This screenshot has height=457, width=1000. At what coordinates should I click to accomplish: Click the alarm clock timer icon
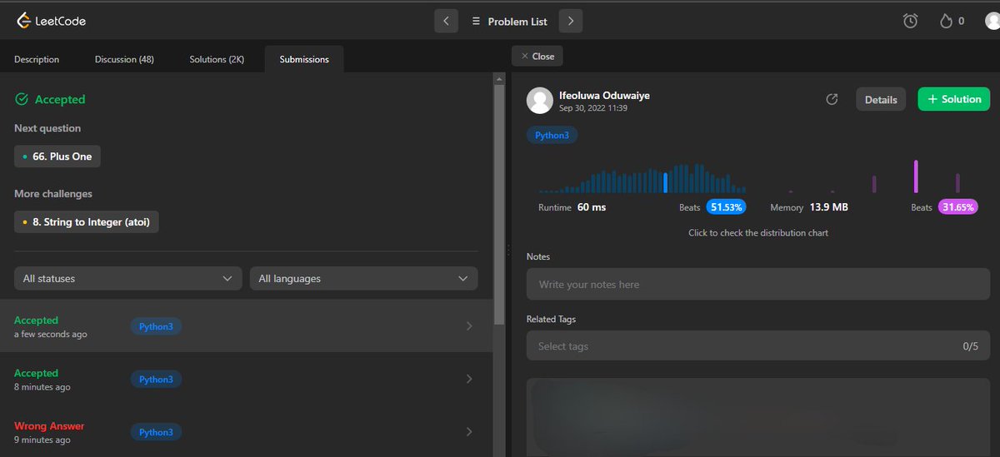(911, 21)
